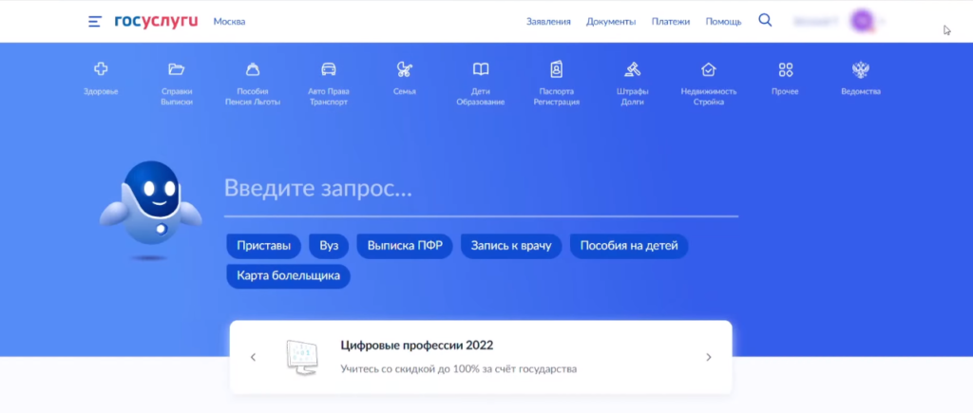Open Помощь in top navigation
Viewport: 973px width, 413px height.
(x=723, y=22)
